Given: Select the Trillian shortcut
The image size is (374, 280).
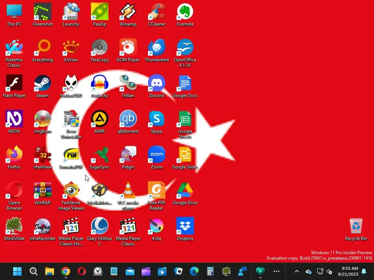Looking at the screenshot, I should tap(128, 86).
